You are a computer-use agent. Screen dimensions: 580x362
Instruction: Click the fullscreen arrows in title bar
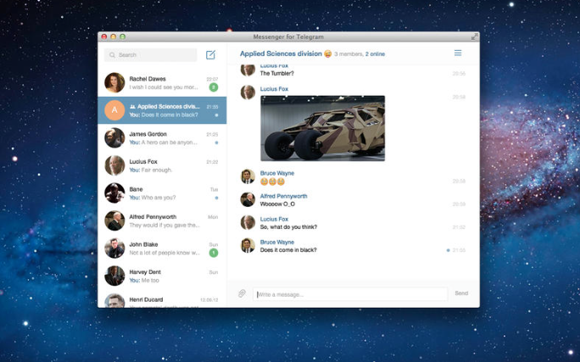[x=475, y=36]
